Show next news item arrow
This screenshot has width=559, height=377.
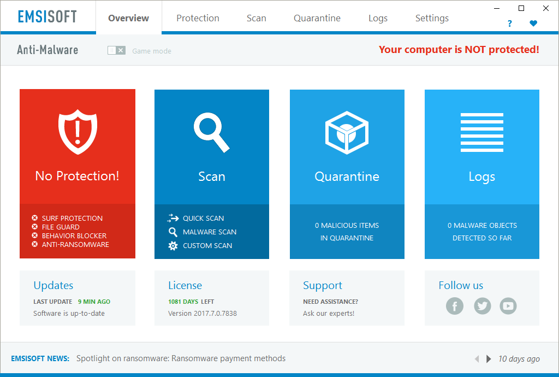coord(489,359)
